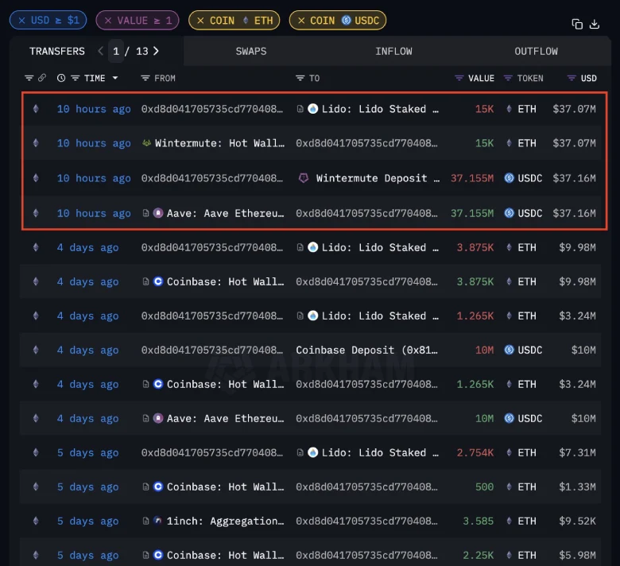Image resolution: width=620 pixels, height=566 pixels.
Task: Go to previous transfers page arrow
Action: click(x=100, y=51)
